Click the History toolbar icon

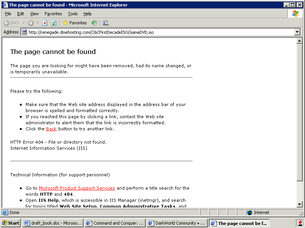tap(94, 23)
